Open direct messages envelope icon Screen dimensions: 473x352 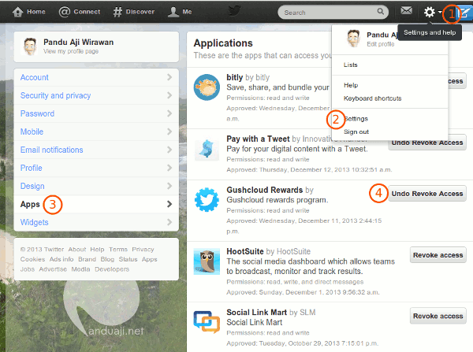coord(406,11)
